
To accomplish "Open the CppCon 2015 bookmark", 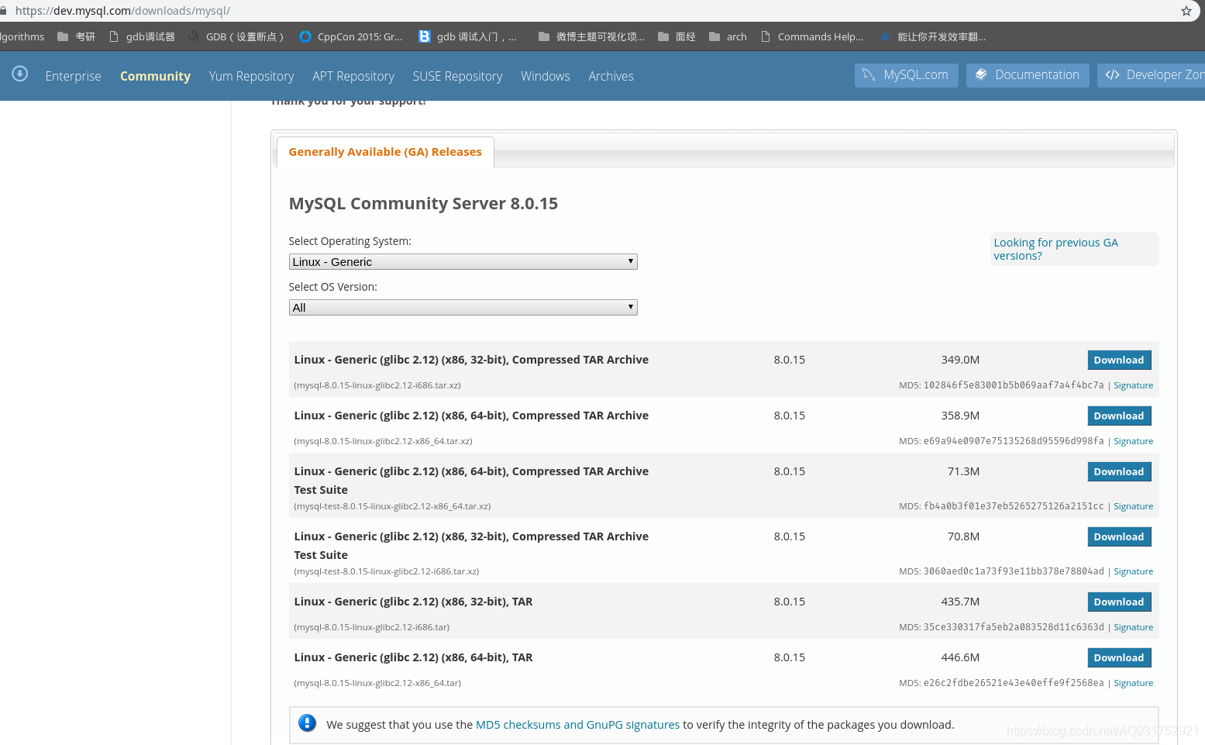I will click(351, 36).
